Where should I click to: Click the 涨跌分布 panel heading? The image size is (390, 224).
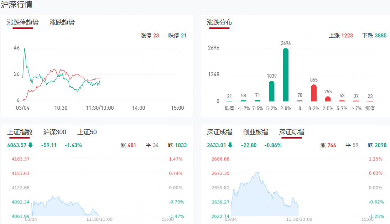[x=219, y=22]
